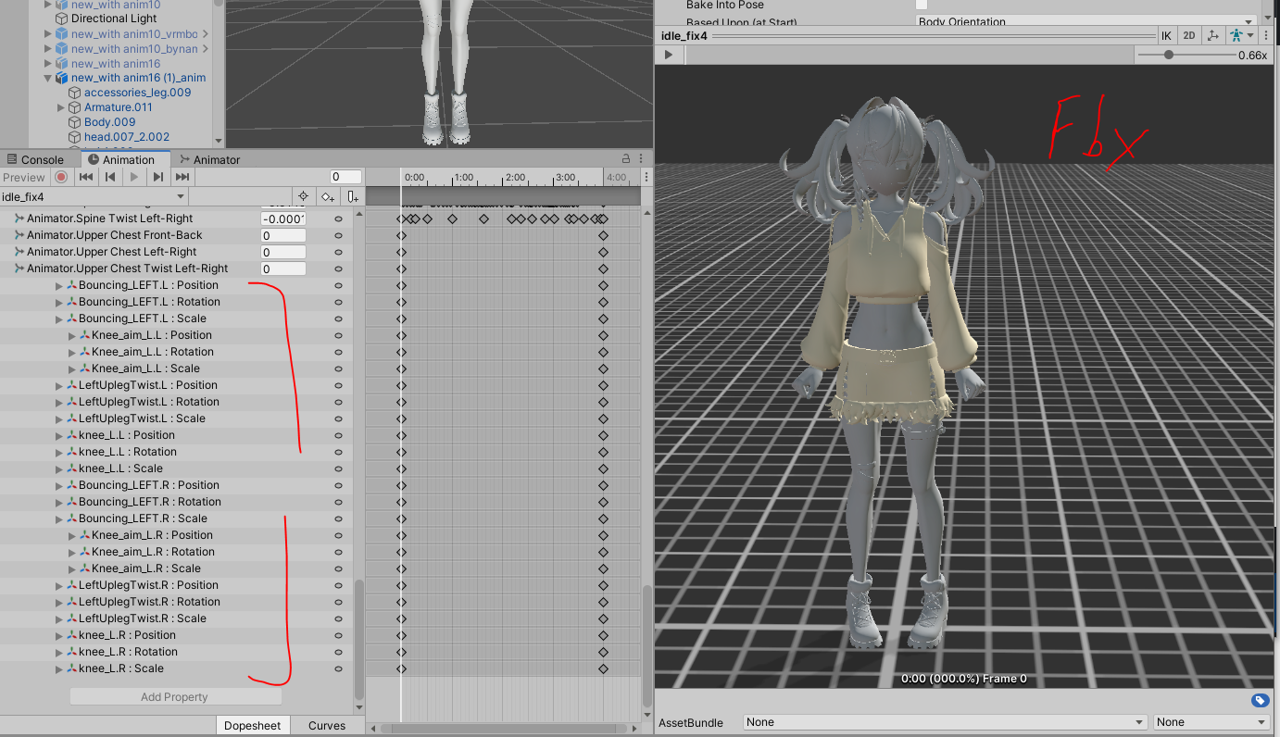Enable animation record mode
Image resolution: width=1280 pixels, height=737 pixels.
[x=61, y=177]
